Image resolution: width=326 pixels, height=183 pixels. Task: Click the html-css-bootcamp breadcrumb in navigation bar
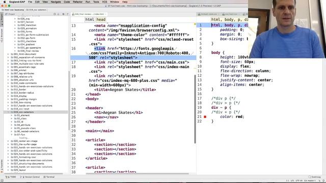[x=13, y=10]
